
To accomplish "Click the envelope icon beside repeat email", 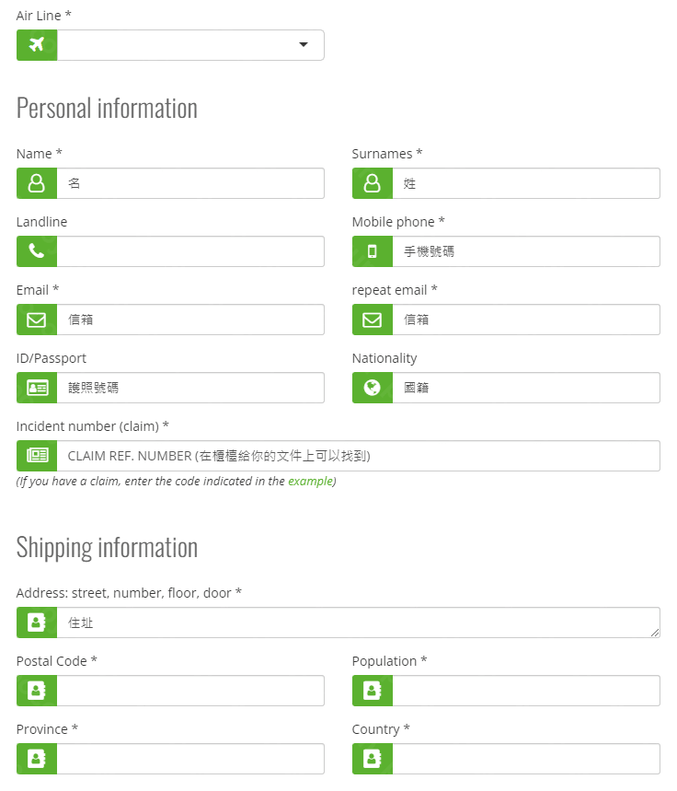I will click(x=372, y=320).
